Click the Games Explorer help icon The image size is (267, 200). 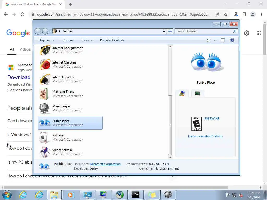[x=232, y=40]
